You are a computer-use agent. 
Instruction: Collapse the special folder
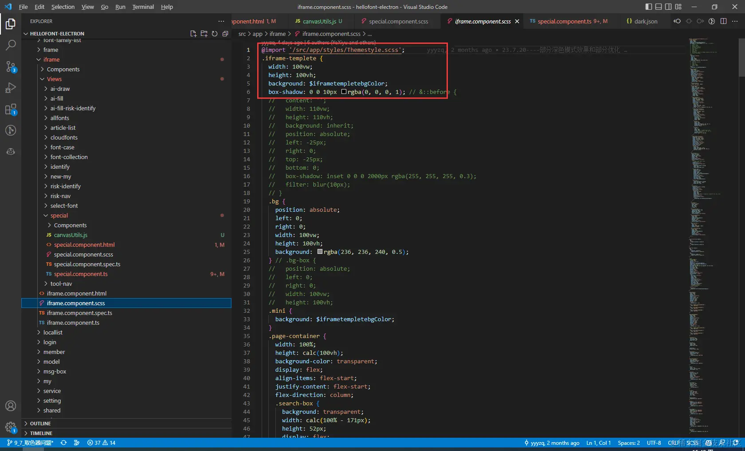[59, 215]
